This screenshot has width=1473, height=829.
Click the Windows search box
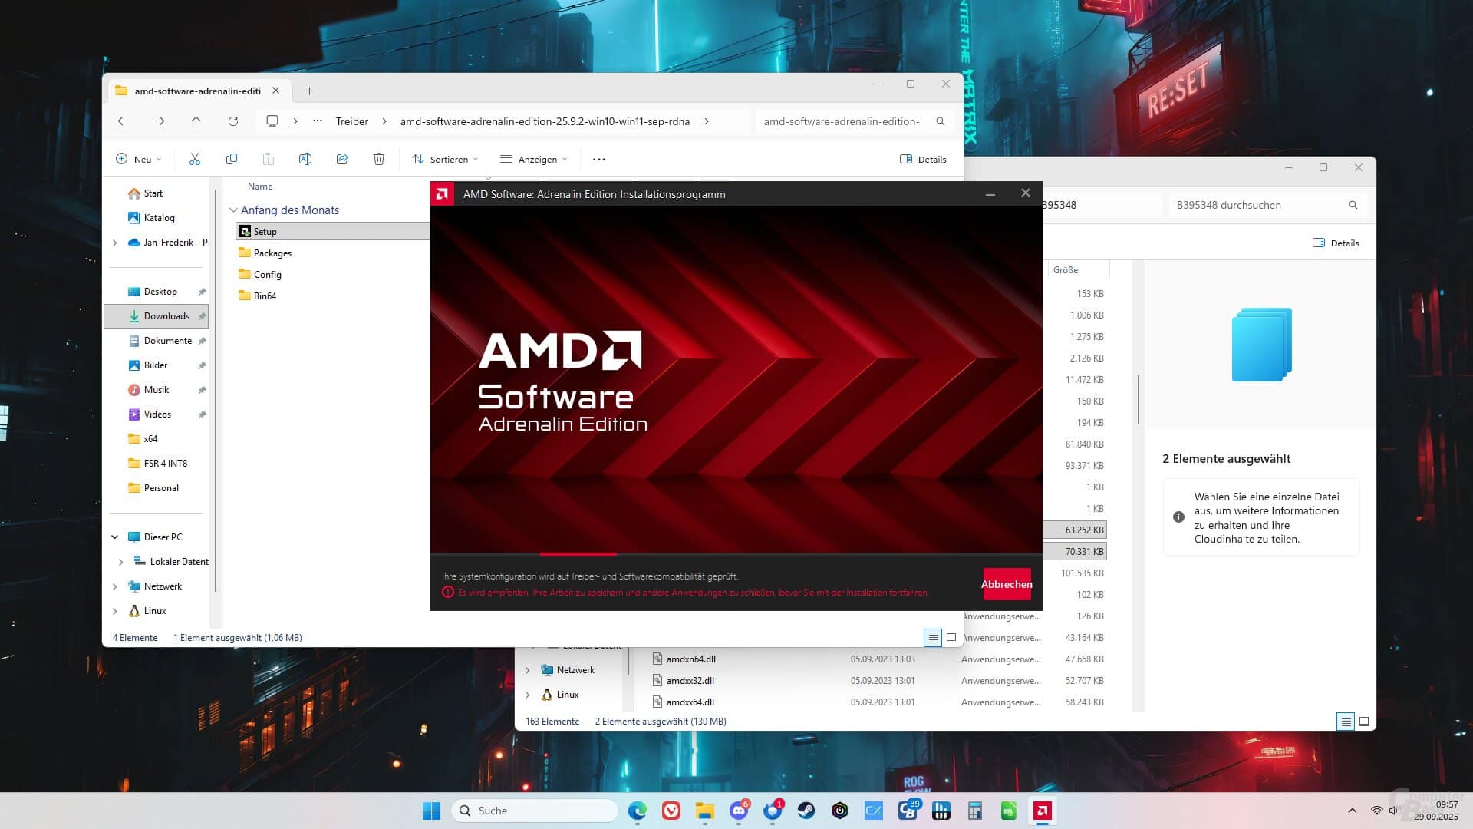click(535, 811)
